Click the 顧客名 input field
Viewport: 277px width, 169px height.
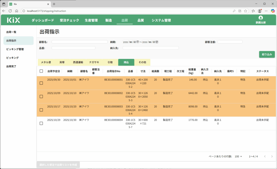click(80, 42)
